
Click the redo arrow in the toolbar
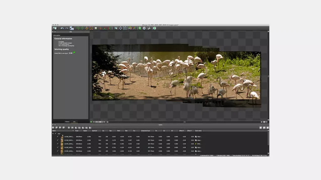pos(66,28)
